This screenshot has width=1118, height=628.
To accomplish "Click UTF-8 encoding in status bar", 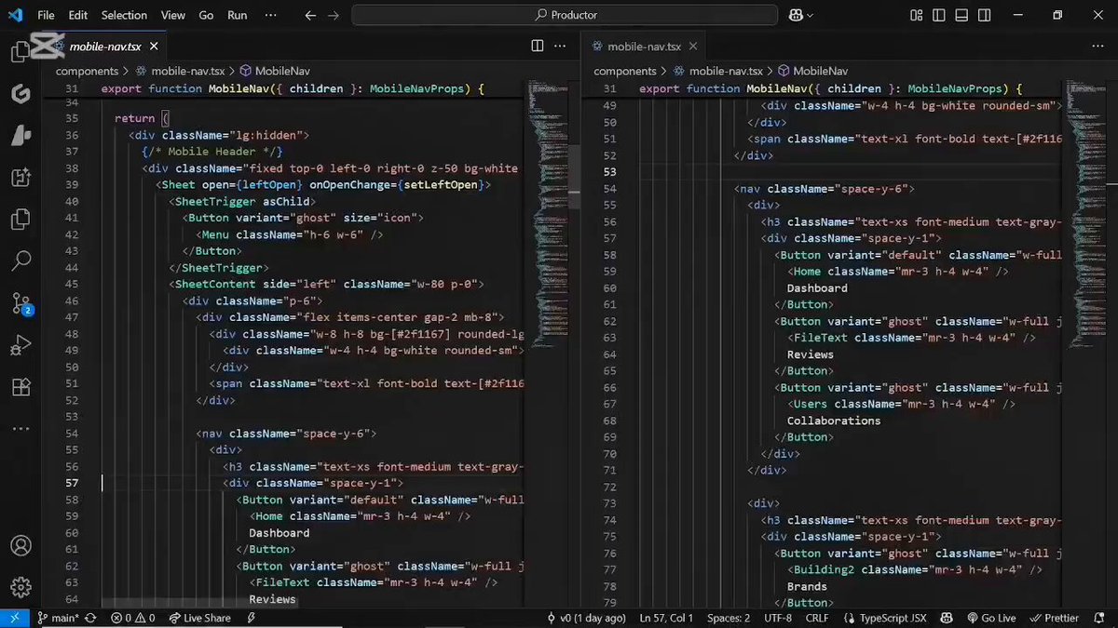I will (777, 618).
